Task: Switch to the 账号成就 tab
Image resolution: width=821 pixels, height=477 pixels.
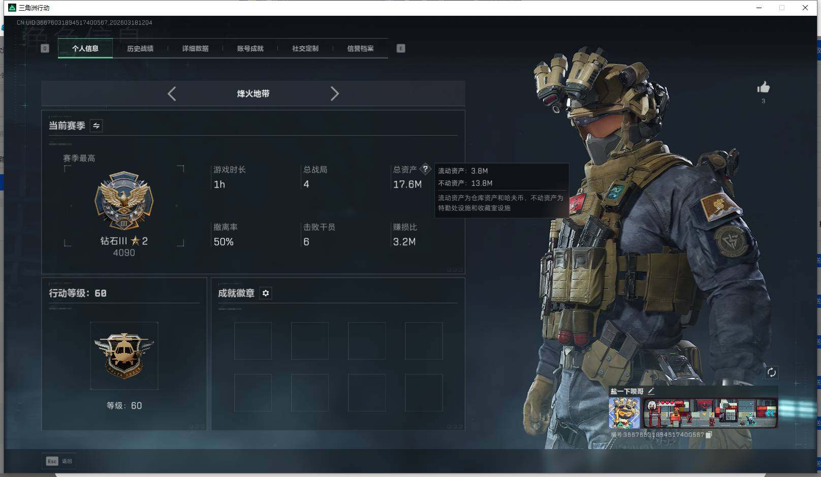Action: 250,48
